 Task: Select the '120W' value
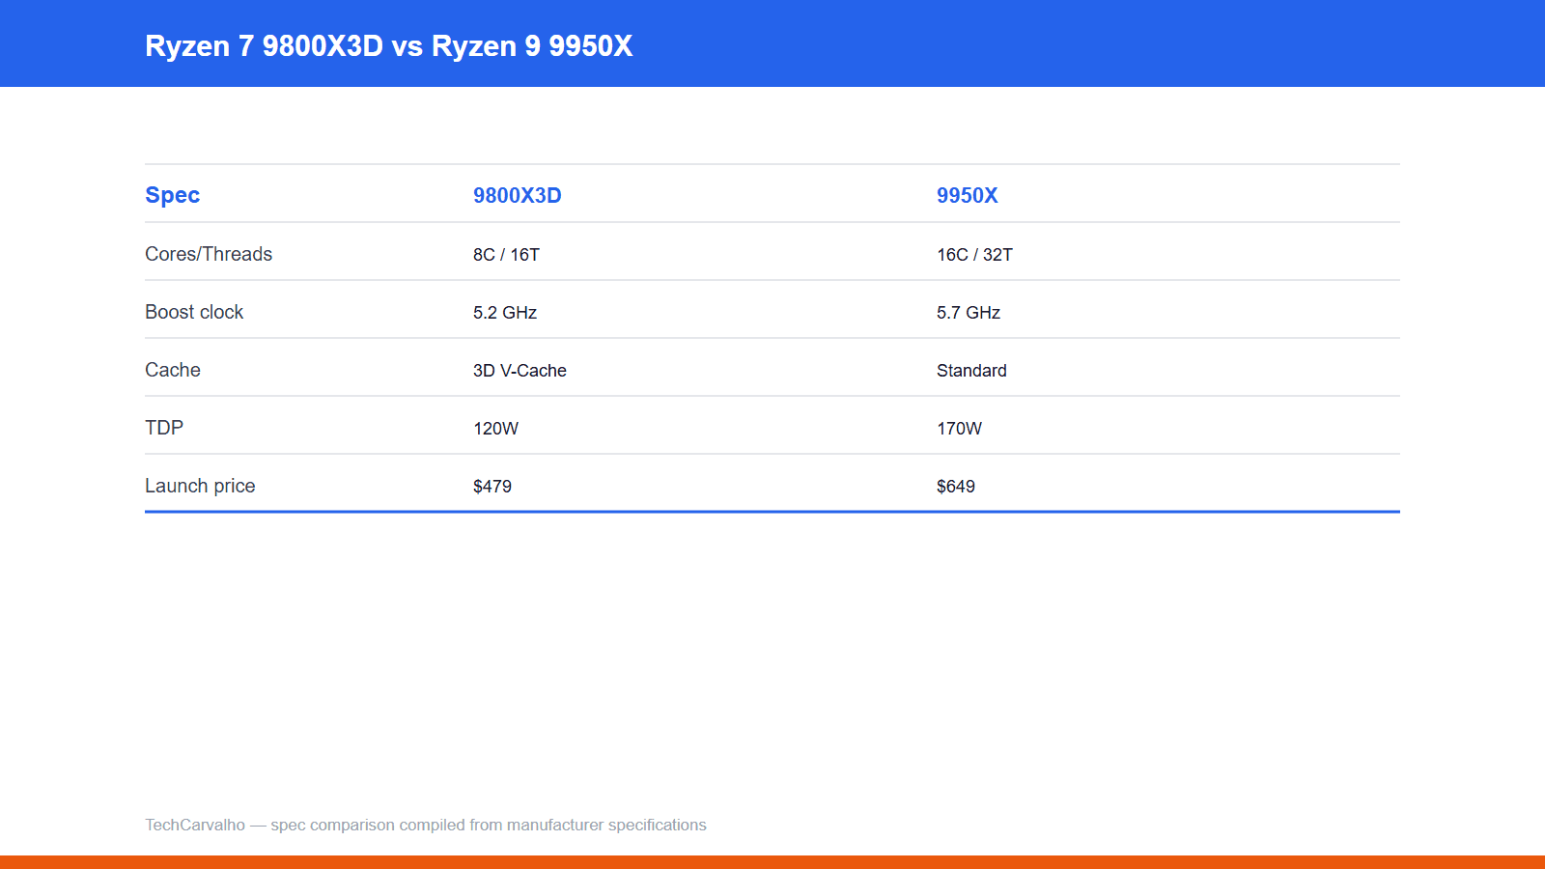click(495, 429)
